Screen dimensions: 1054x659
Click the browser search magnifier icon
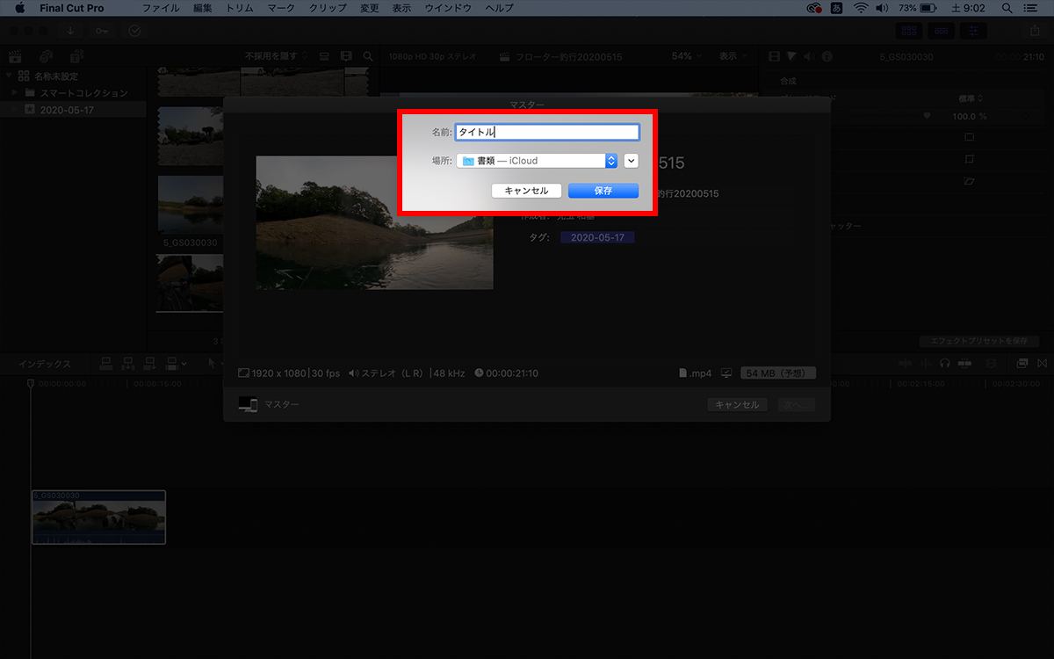[368, 56]
